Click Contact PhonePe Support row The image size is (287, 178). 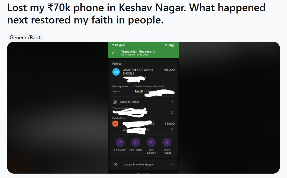click(x=143, y=165)
